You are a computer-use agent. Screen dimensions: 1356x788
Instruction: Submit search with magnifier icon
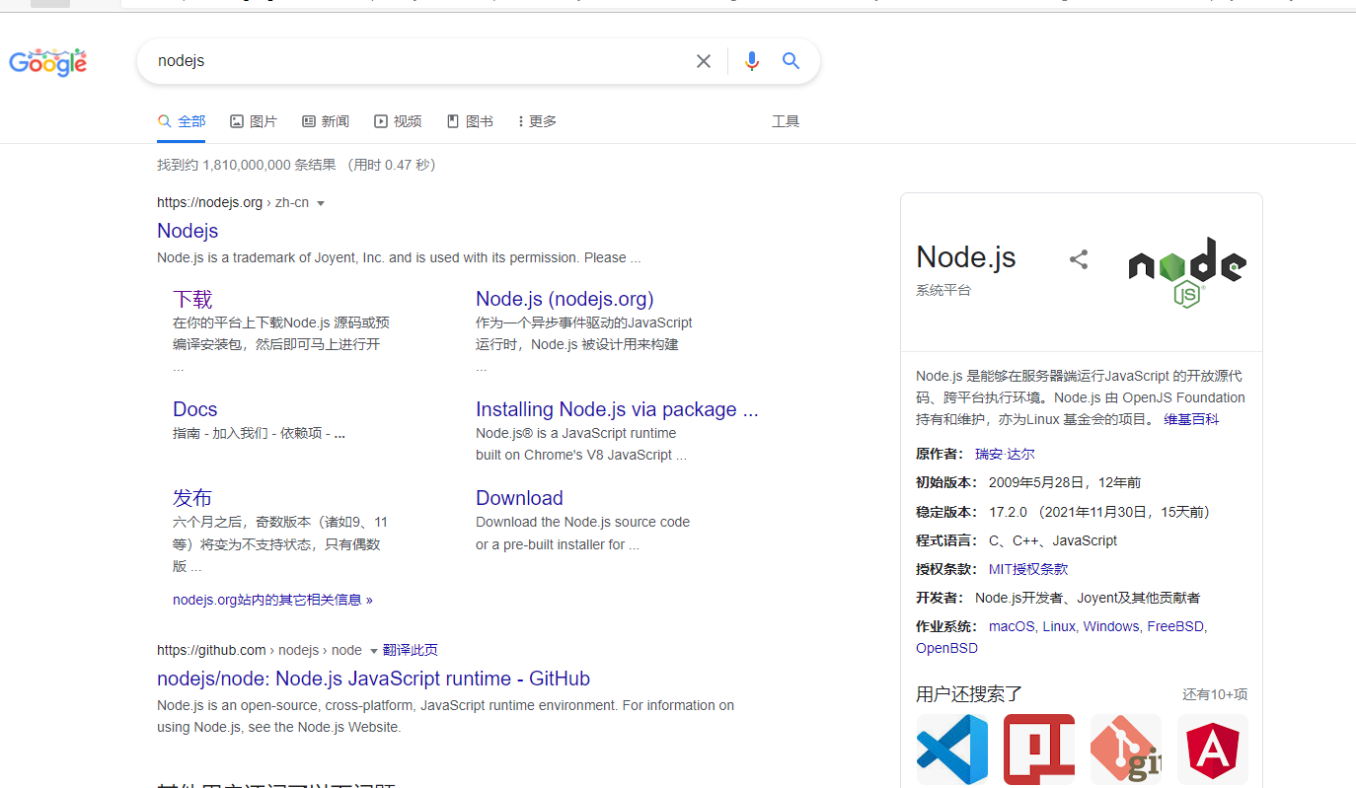tap(791, 61)
